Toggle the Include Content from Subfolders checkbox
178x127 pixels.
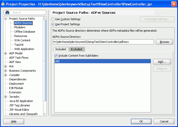[x=56, y=56]
